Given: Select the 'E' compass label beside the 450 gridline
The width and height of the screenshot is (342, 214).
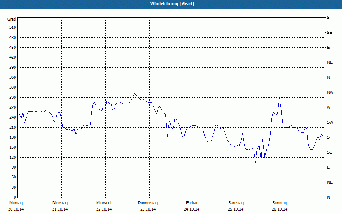Looking at the screenshot, I should 328,48.
